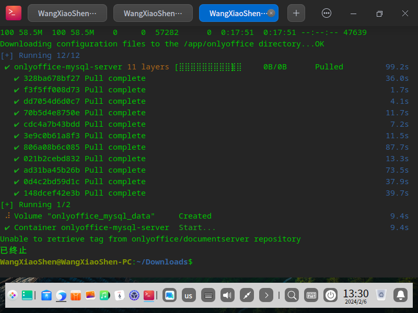The height and width of the screenshot is (313, 418).
Task: Expand the tray with the right arrow button
Action: point(266,295)
